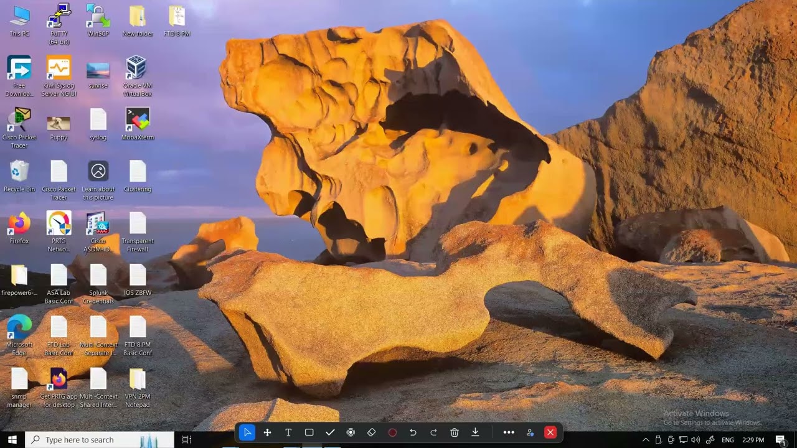
Task: Activate the spotlight tool in annotation bar
Action: pos(351,432)
